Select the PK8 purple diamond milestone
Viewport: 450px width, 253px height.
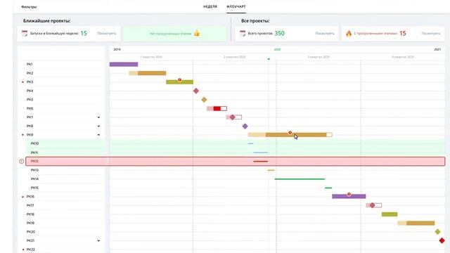tap(245, 126)
